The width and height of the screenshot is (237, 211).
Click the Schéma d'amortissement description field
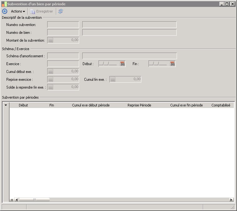(x=129, y=56)
